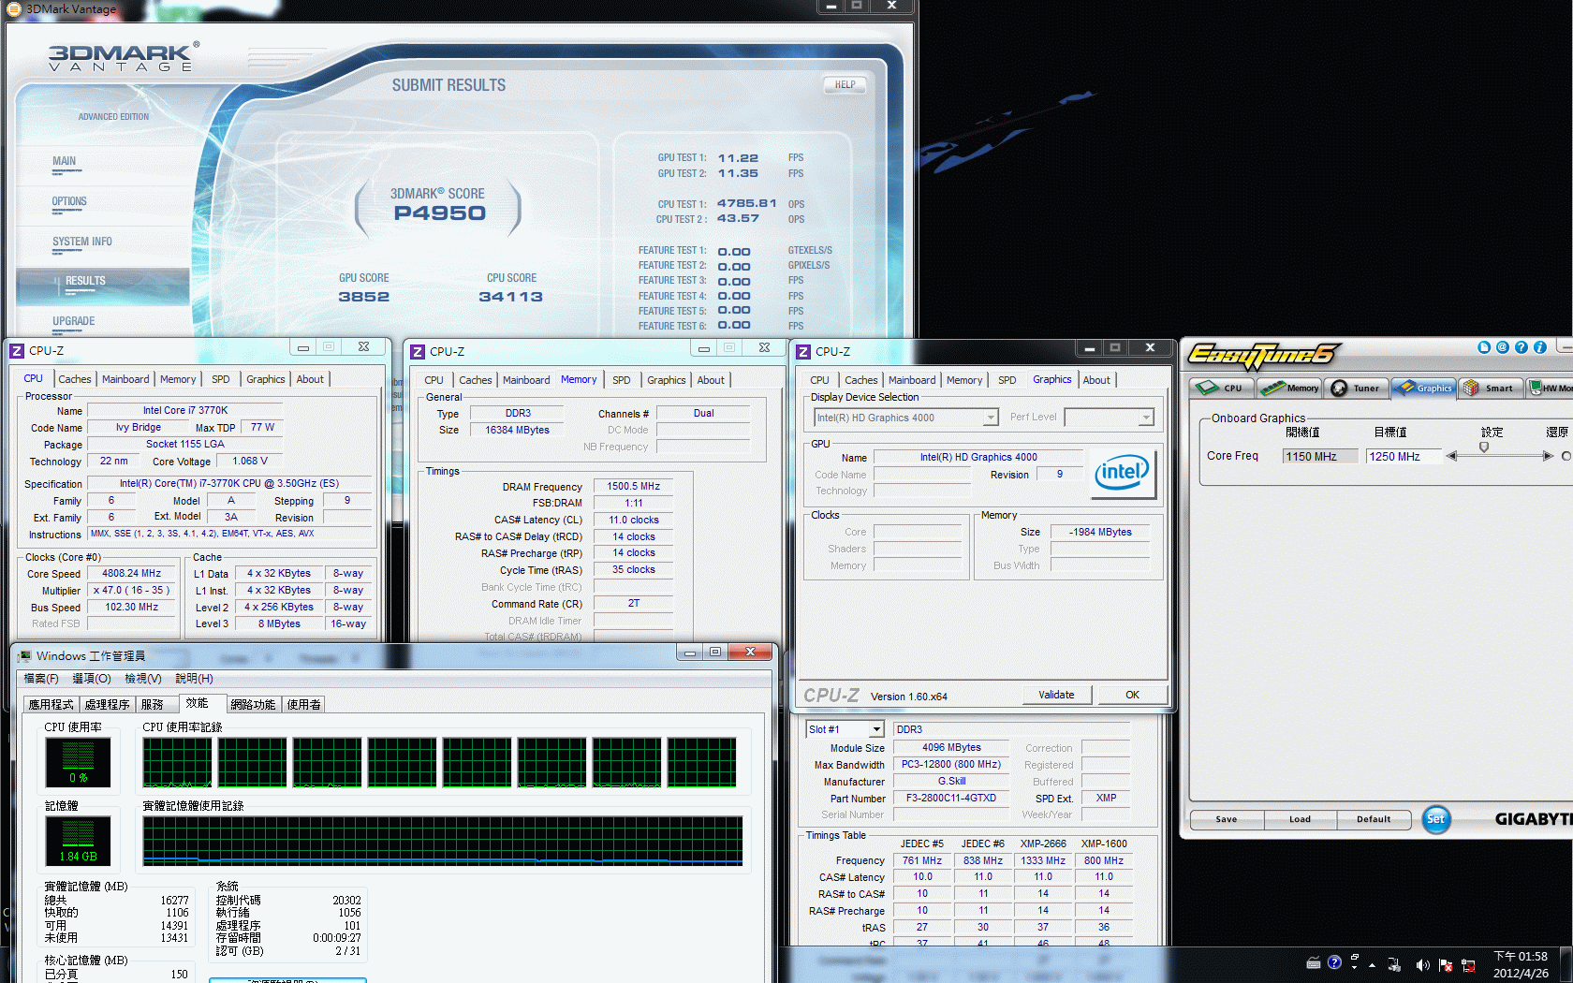Screen dimensions: 1573x983
Task: Click the 4808.24 MHz core speed value
Action: point(132,574)
